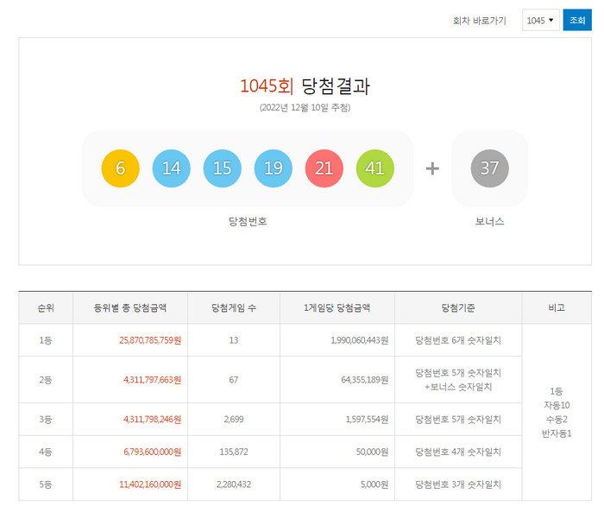The image size is (604, 506).
Task: Click the 수동2 note in the 비고 column
Action: (x=557, y=420)
